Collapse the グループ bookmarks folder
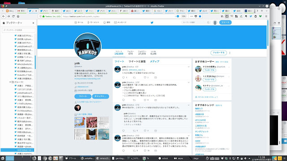The height and width of the screenshot is (161, 287). (x=10, y=82)
